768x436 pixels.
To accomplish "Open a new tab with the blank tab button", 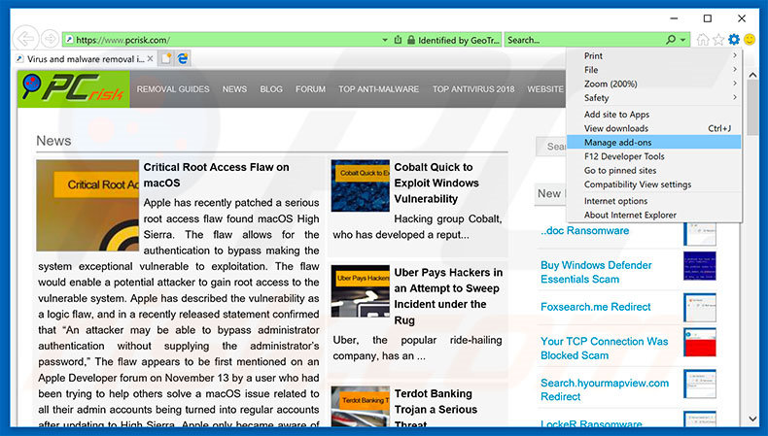I will 166,58.
